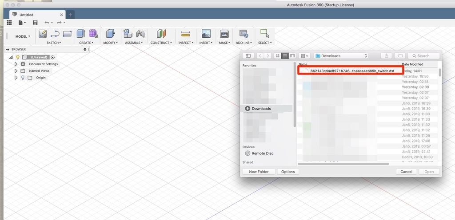
Task: Go back in the file dialog
Action: point(260,56)
